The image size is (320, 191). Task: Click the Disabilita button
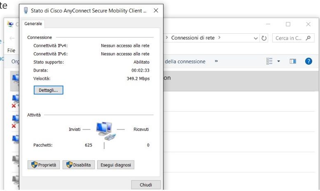click(79, 165)
